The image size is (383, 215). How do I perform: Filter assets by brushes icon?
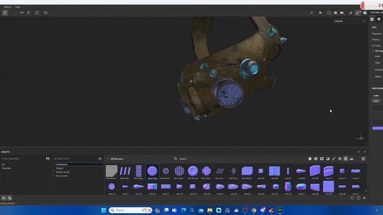334,159
